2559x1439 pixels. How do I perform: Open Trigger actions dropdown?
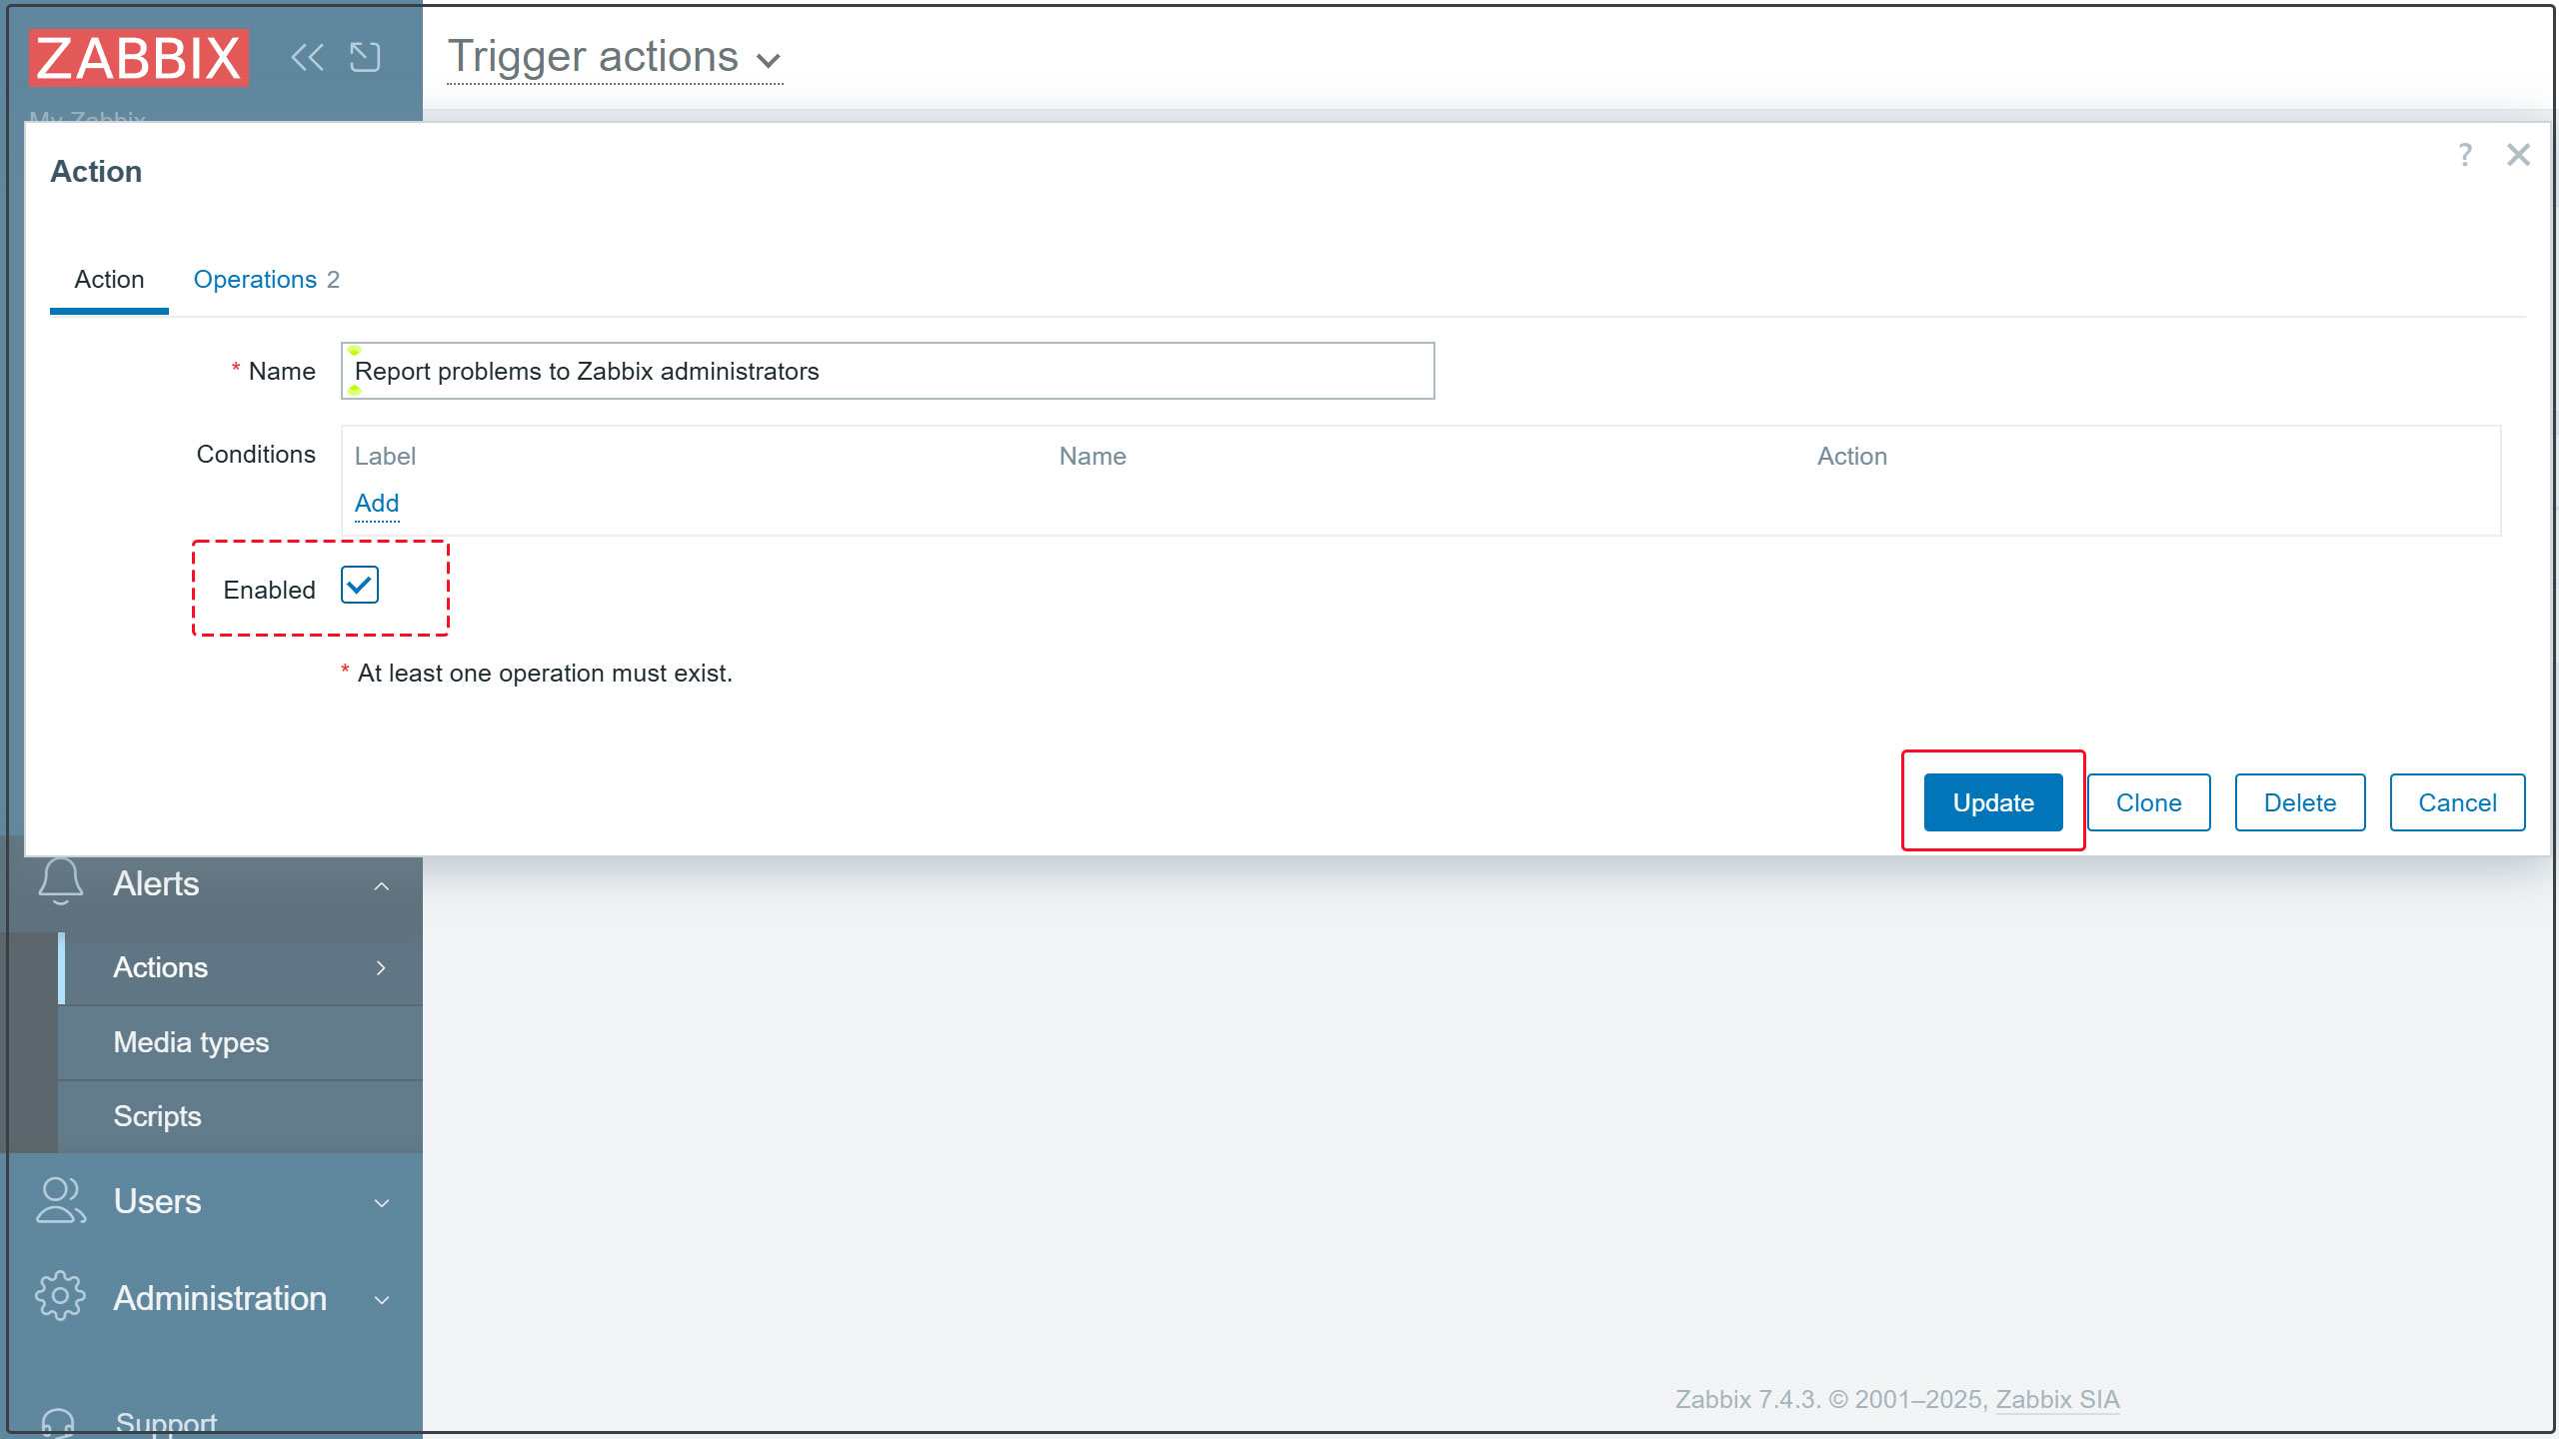point(615,58)
